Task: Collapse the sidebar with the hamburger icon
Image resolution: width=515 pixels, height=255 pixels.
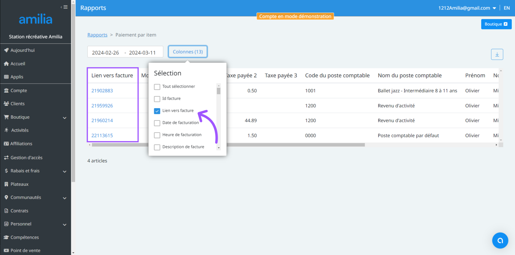Action: (x=64, y=7)
